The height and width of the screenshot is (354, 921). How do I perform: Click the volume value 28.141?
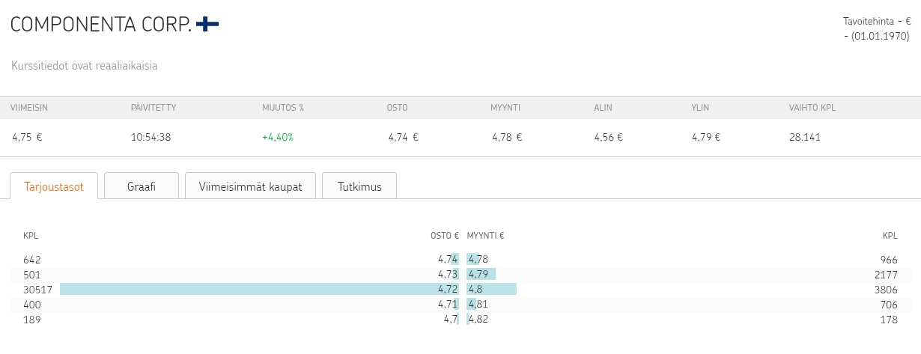tap(805, 138)
